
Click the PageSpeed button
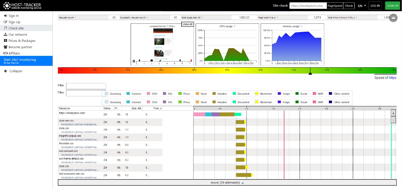pyautogui.click(x=335, y=6)
